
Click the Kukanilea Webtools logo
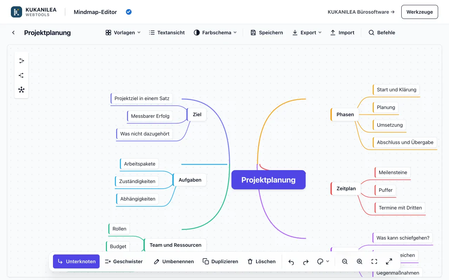pos(34,12)
